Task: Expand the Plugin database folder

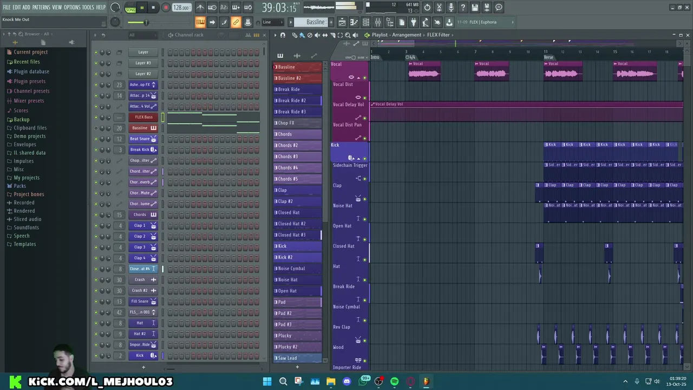Action: pos(31,71)
